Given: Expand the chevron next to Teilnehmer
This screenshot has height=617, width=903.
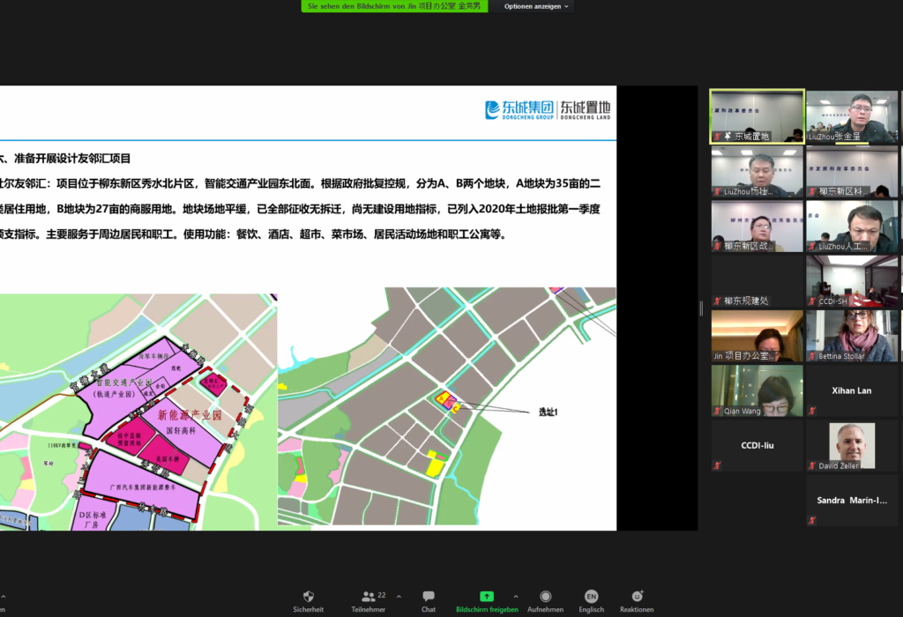Looking at the screenshot, I should (x=399, y=594).
